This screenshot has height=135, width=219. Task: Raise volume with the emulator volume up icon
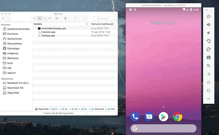coord(208,25)
